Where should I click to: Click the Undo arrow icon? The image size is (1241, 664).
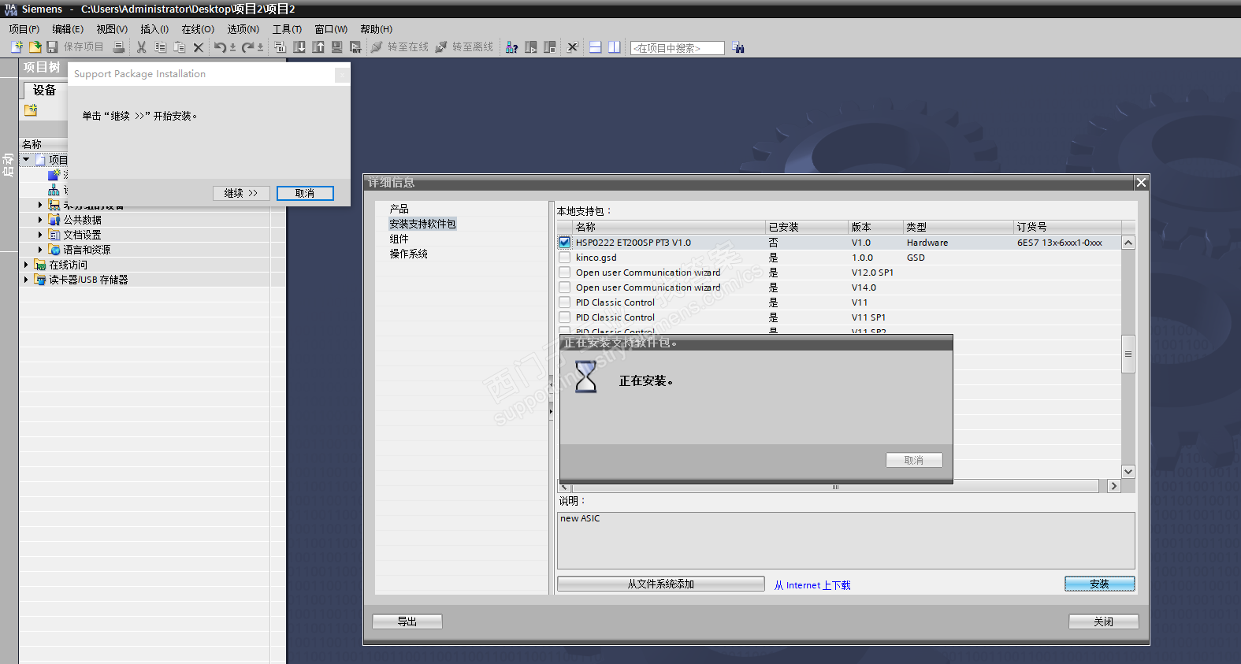pyautogui.click(x=220, y=47)
